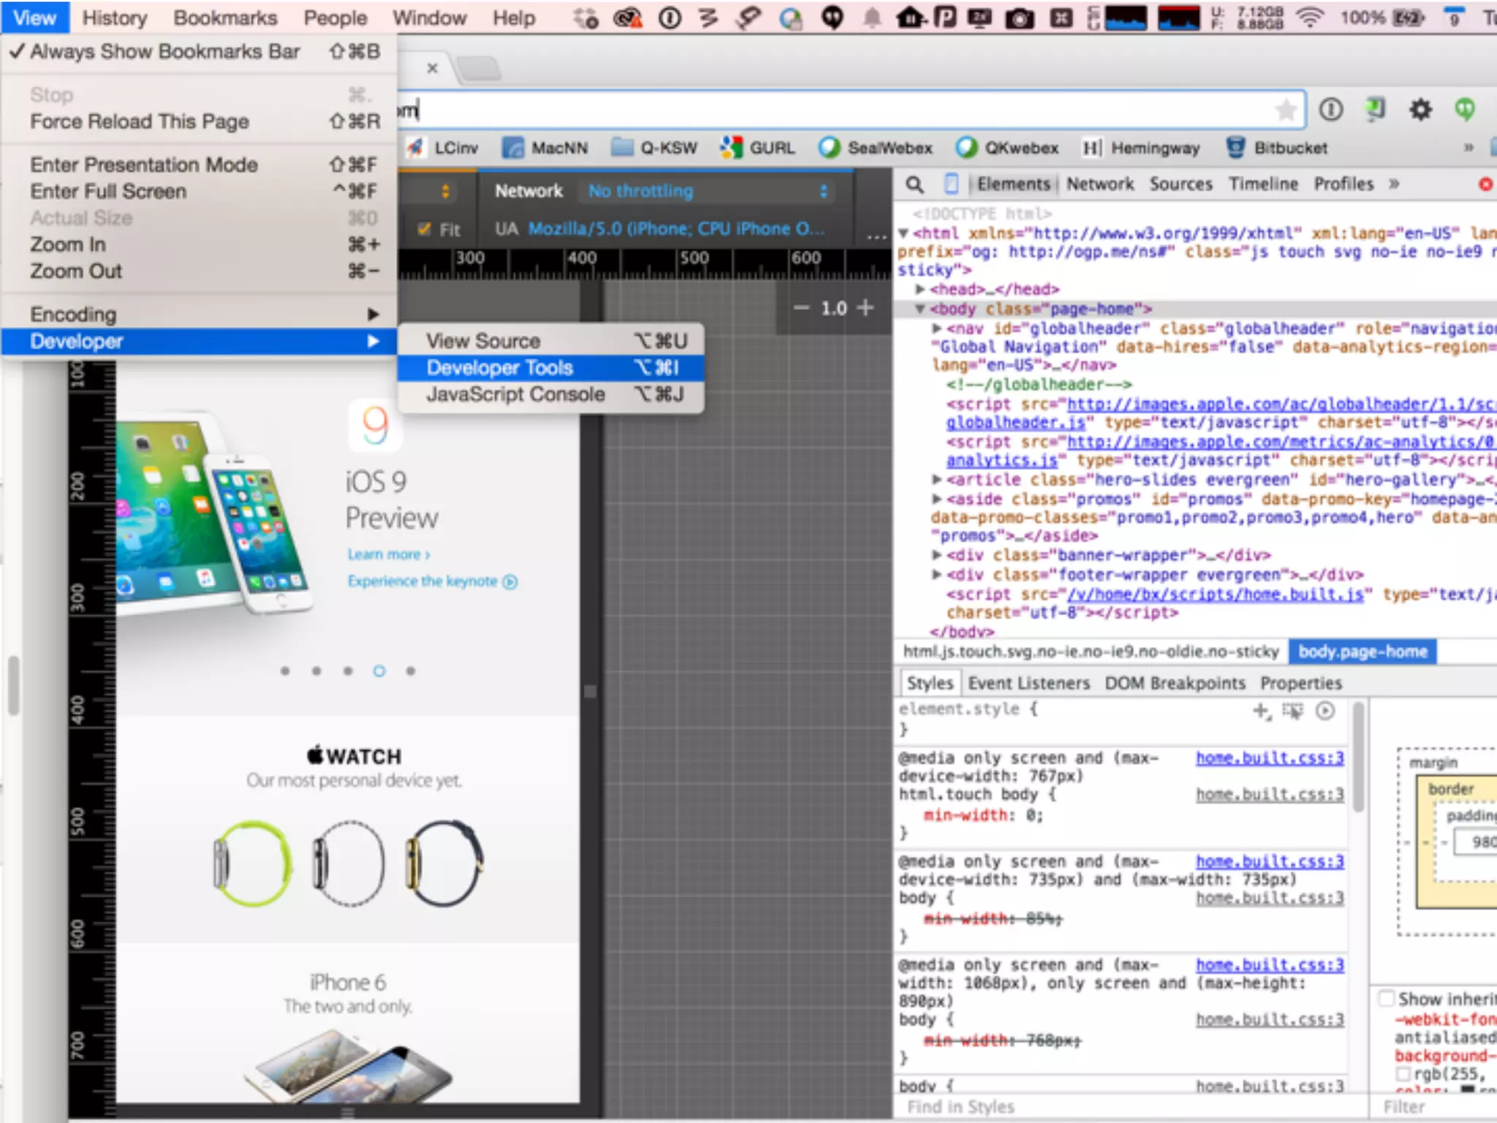
Task: Click the red error indicator in DevTools
Action: (x=1485, y=184)
